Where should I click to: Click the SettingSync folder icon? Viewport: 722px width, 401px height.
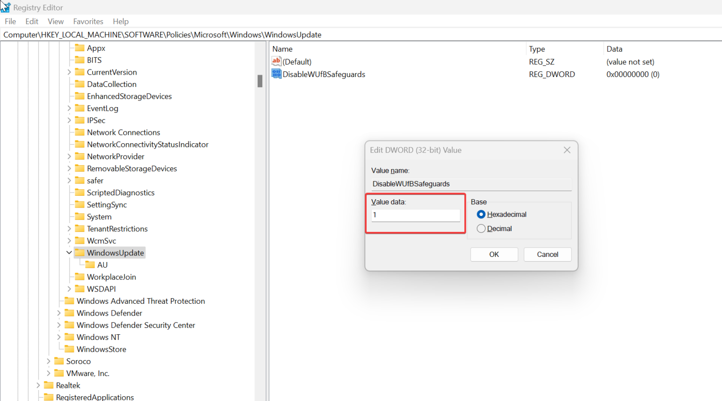[x=79, y=204]
